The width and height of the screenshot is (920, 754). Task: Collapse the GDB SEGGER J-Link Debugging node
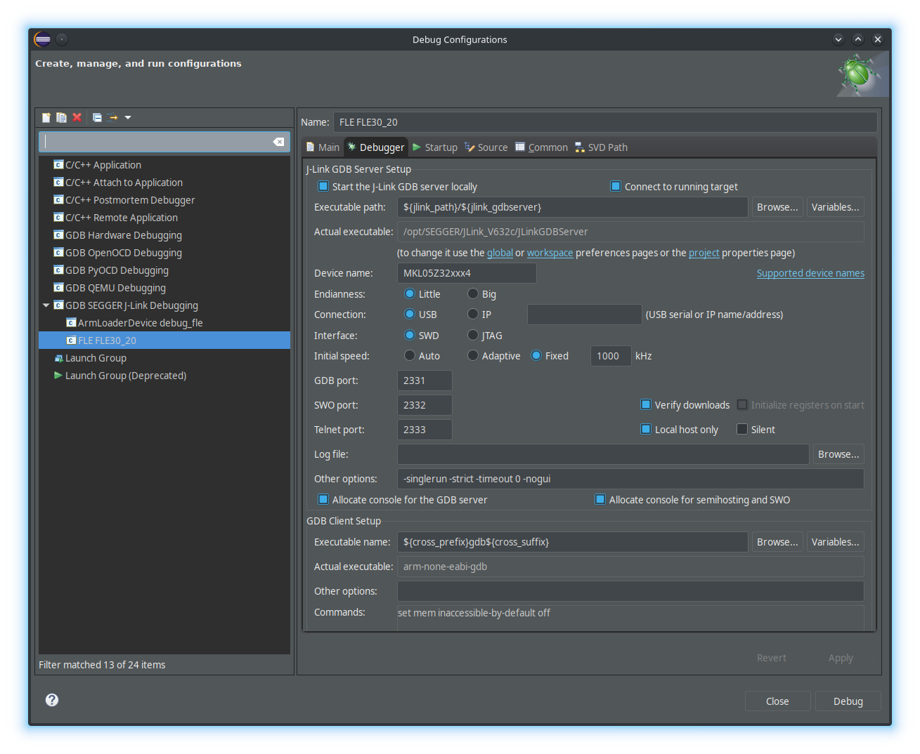46,305
